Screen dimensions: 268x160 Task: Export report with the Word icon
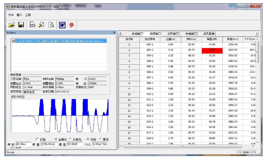62,25
